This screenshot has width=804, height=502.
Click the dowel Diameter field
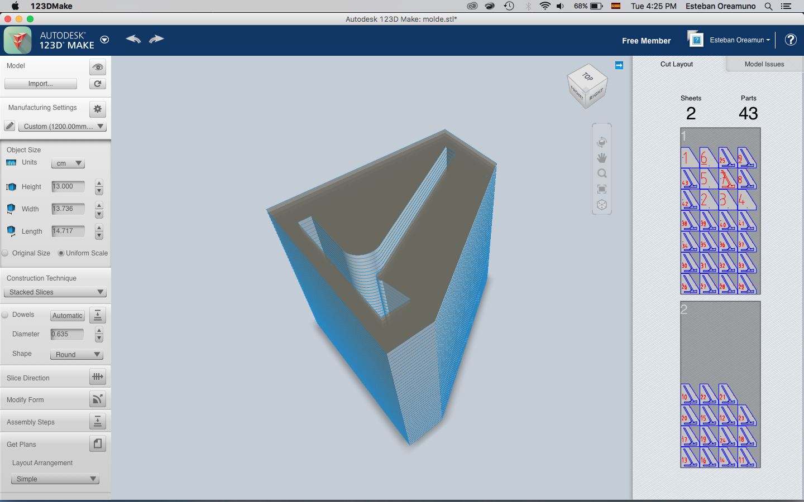tap(67, 334)
